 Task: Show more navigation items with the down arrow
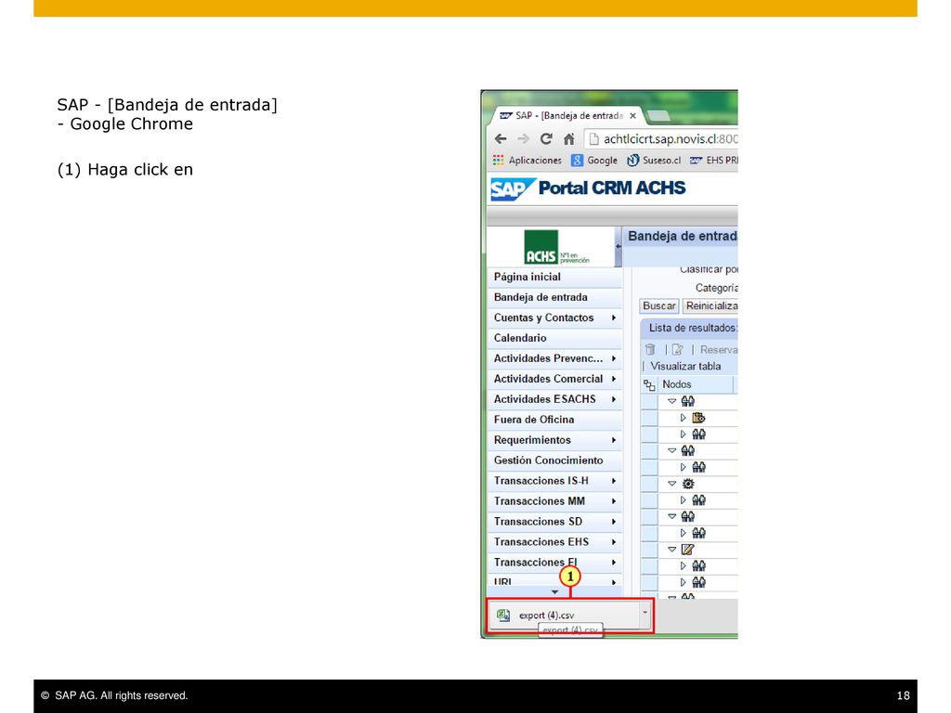coord(555,591)
